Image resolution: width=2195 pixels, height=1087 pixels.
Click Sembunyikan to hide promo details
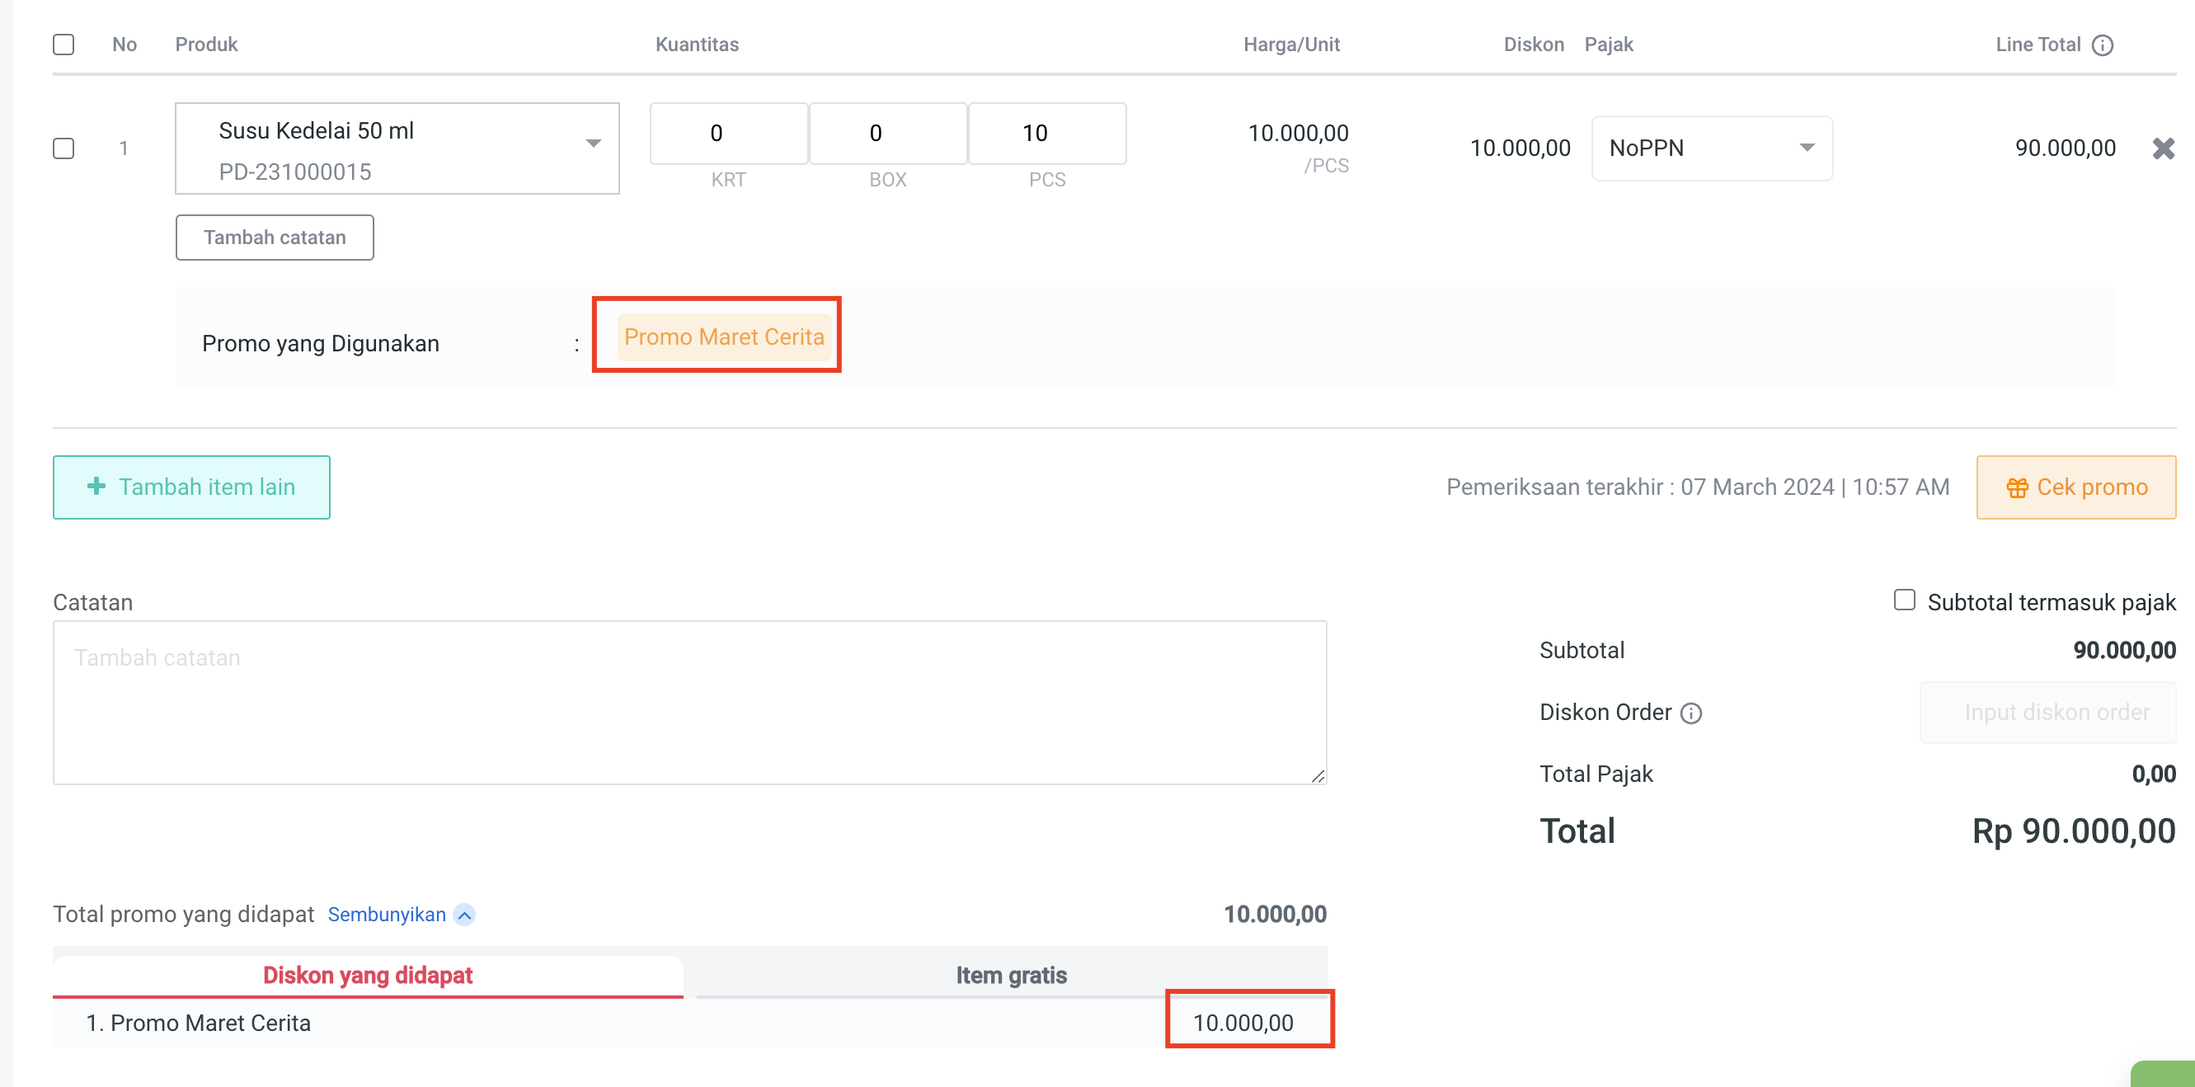coord(386,915)
